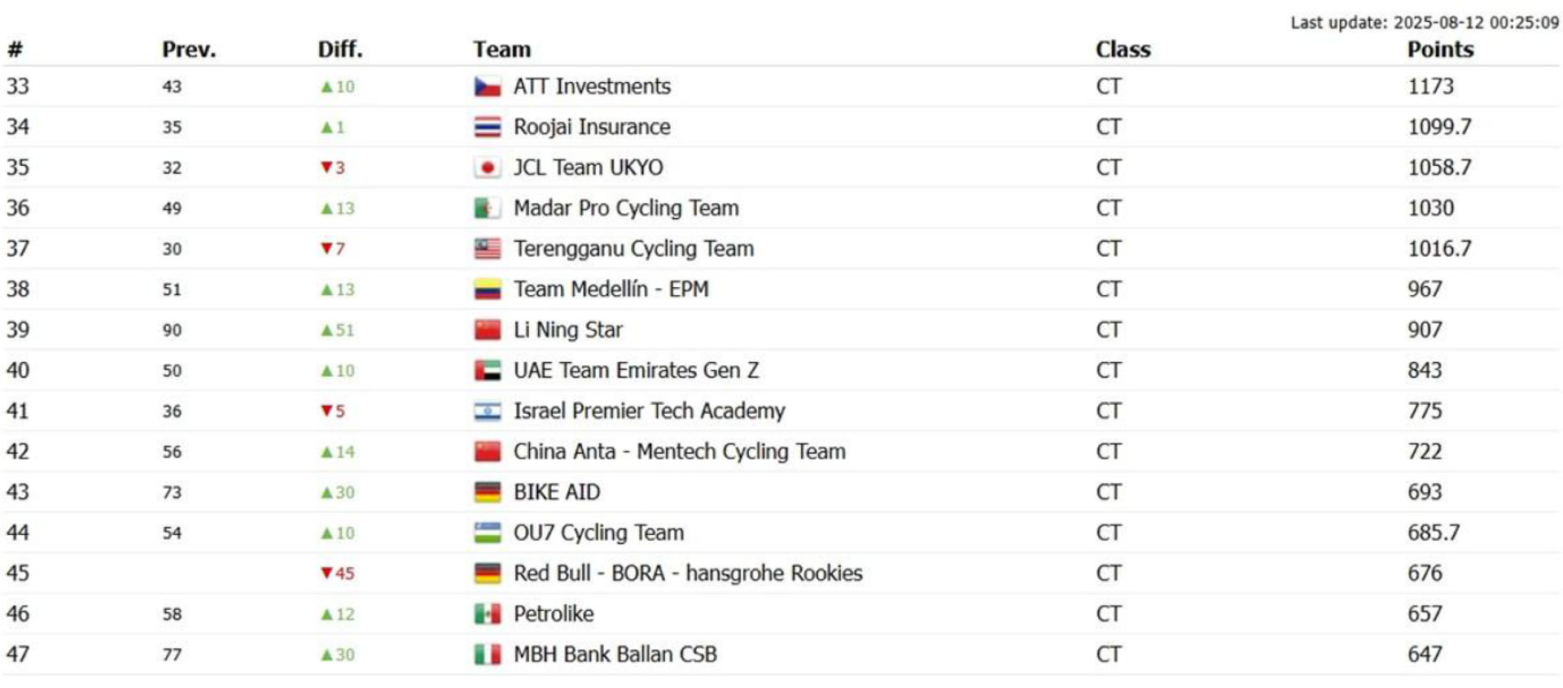Click the Israel flag beside Israel Premier Tech Academy

tap(488, 411)
